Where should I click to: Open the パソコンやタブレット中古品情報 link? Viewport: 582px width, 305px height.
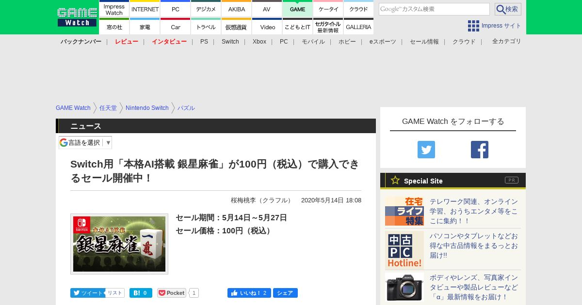point(474,245)
